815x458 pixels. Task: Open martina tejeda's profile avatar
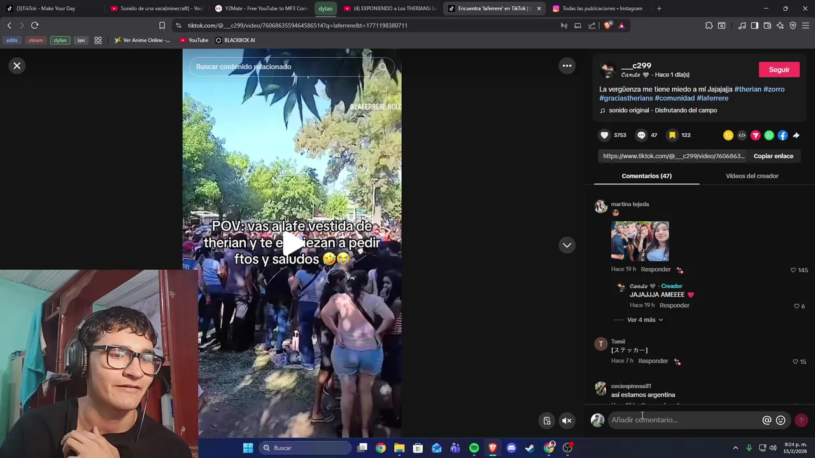tap(600, 207)
